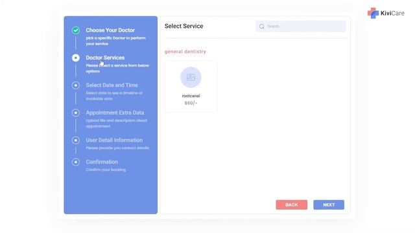Viewport: 415px width, 233px height.
Task: Open the Choose Your Doctor step
Action: (x=110, y=30)
